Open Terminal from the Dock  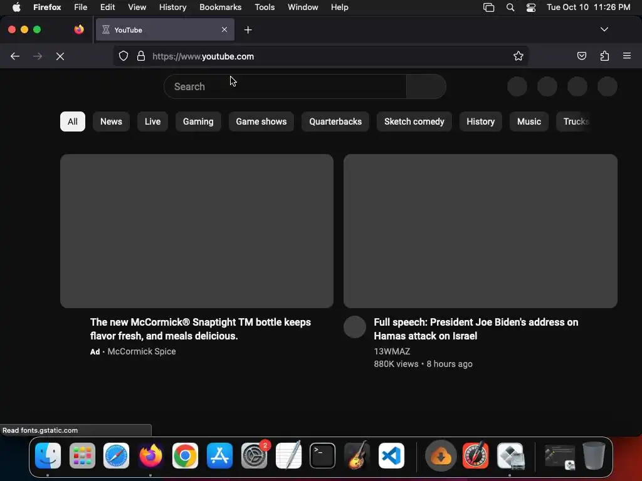point(323,456)
